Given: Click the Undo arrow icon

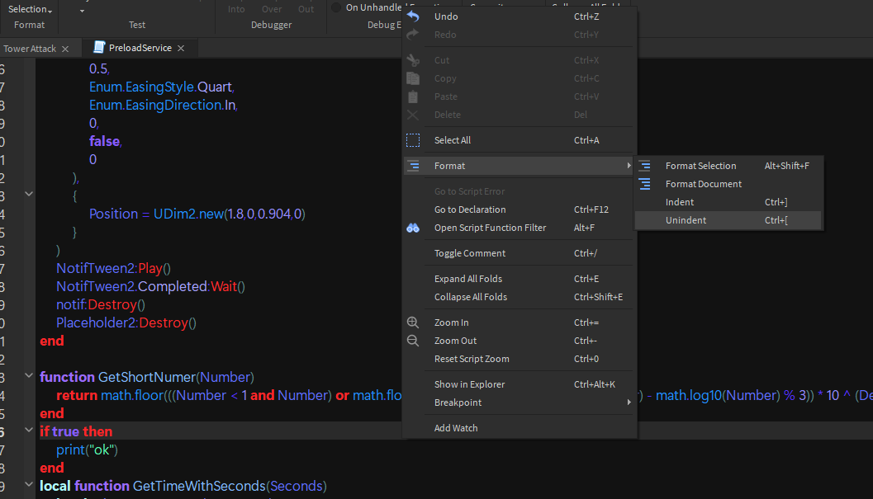Looking at the screenshot, I should click(413, 16).
